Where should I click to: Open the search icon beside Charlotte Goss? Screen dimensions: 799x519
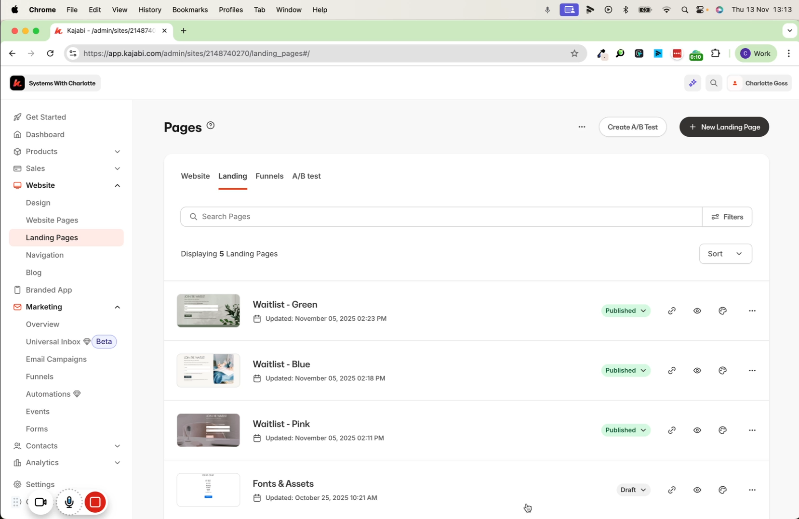(x=714, y=83)
